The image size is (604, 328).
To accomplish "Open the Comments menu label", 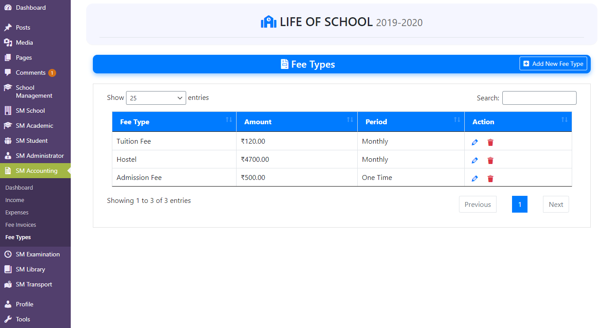I will [x=31, y=72].
